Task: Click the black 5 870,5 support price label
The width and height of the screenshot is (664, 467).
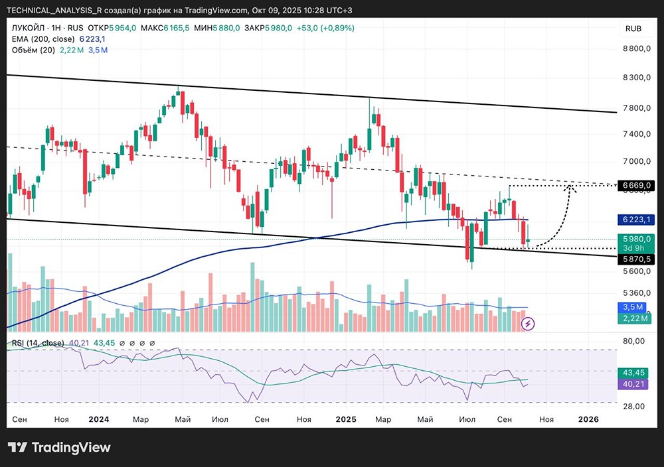Action: pos(636,259)
